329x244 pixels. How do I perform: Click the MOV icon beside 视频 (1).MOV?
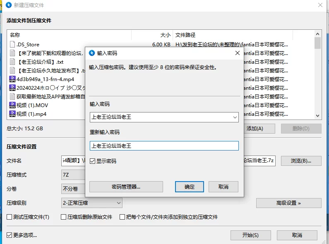pos(12,105)
